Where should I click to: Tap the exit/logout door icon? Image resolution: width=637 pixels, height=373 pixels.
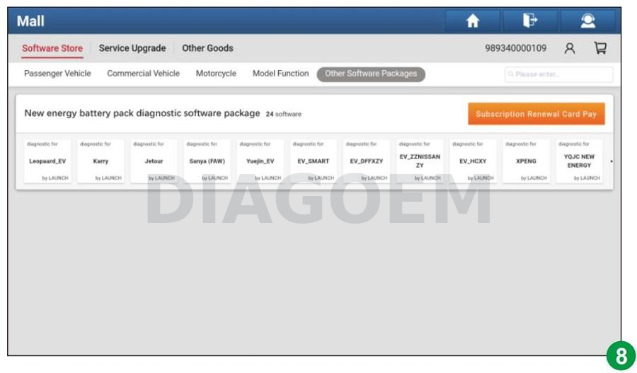529,21
